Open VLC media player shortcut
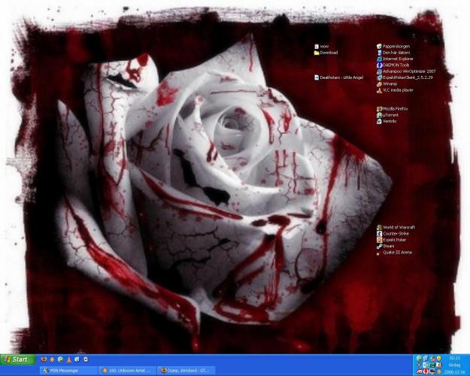 click(x=379, y=89)
